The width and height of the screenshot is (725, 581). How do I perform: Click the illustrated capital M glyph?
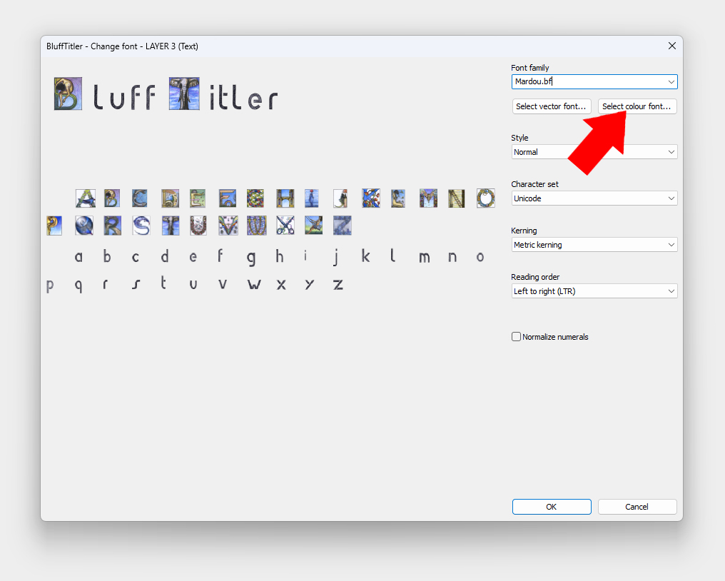click(428, 198)
